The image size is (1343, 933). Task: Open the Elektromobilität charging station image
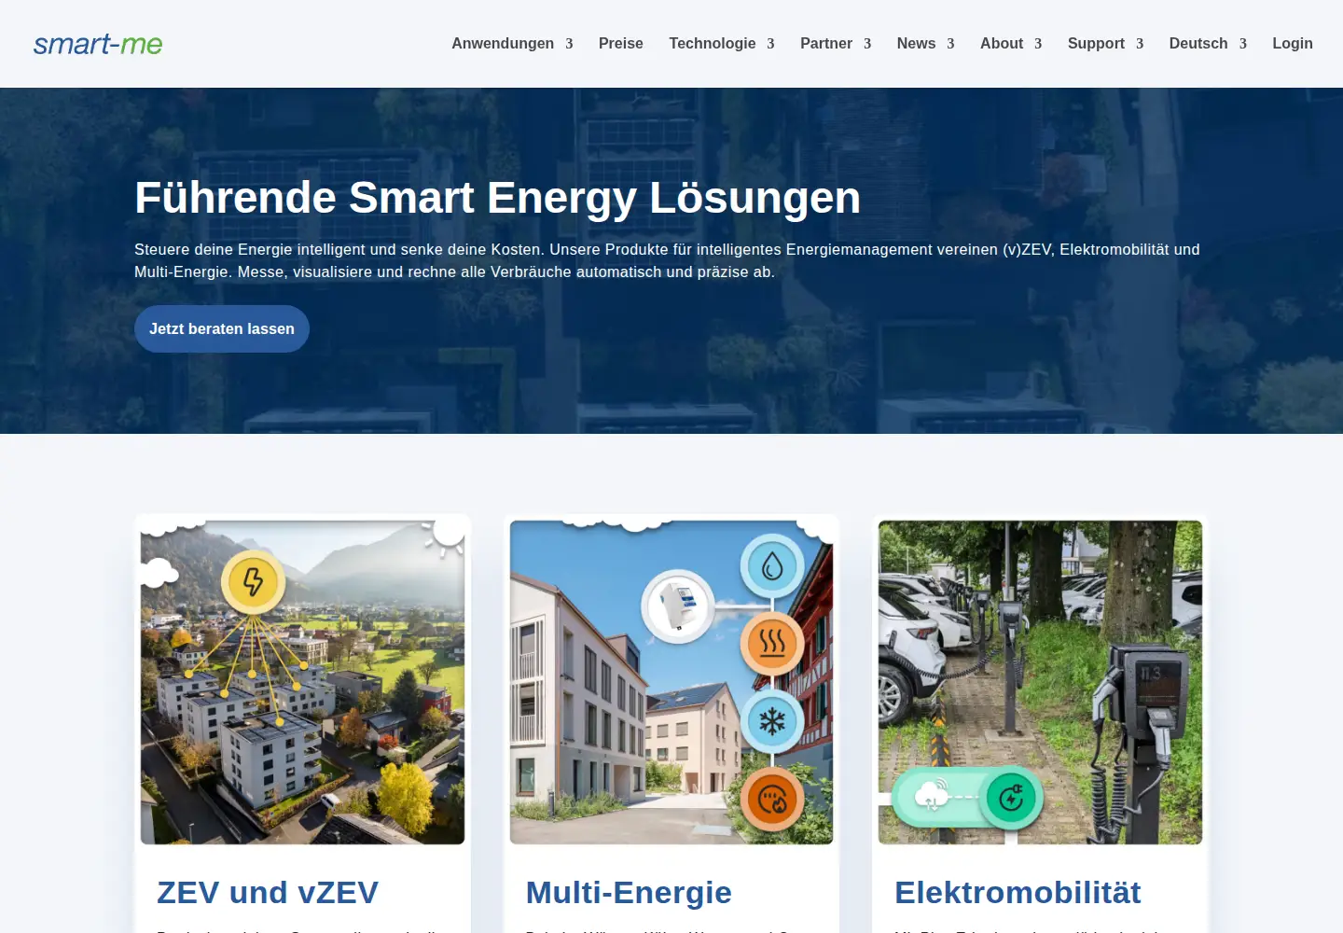click(x=1040, y=682)
